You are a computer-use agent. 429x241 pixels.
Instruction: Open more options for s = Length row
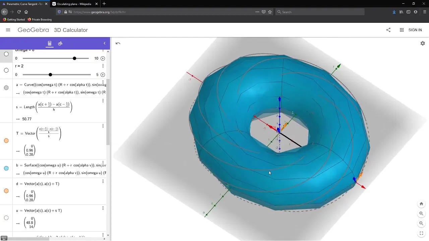pos(103,101)
